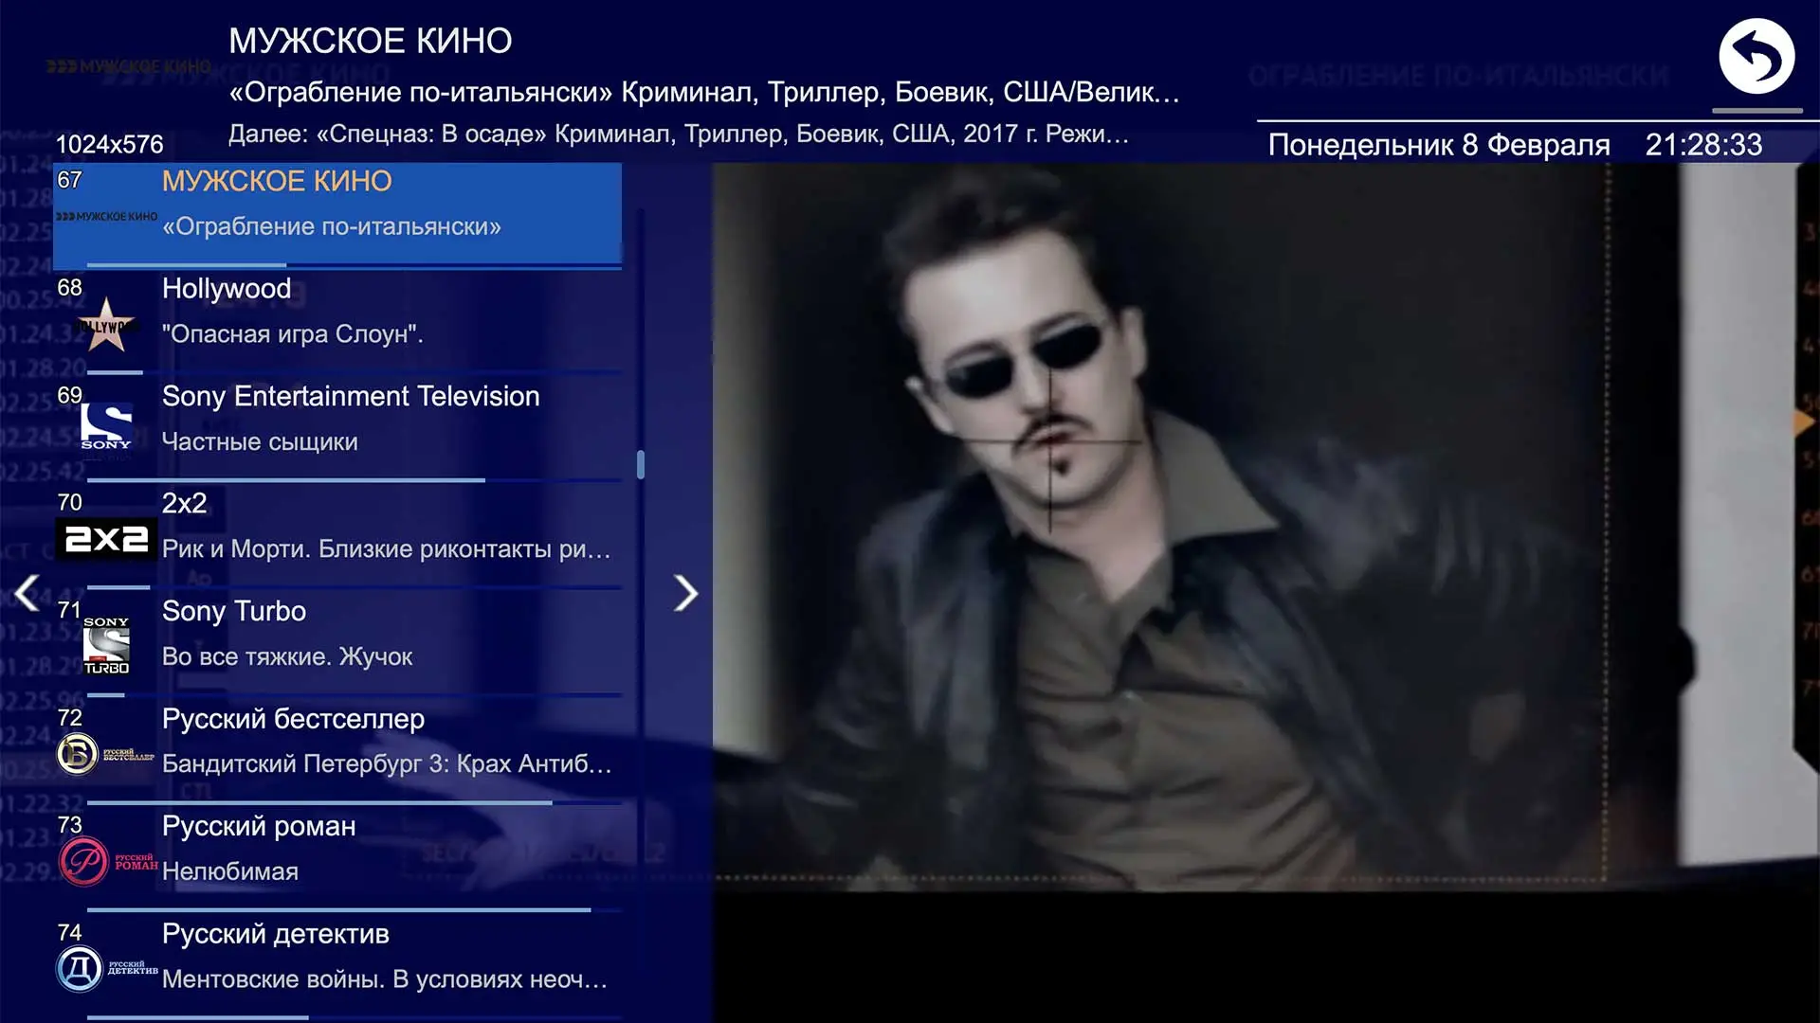The height and width of the screenshot is (1023, 1820).
Task: Click the 2x2 channel logo
Action: (106, 539)
